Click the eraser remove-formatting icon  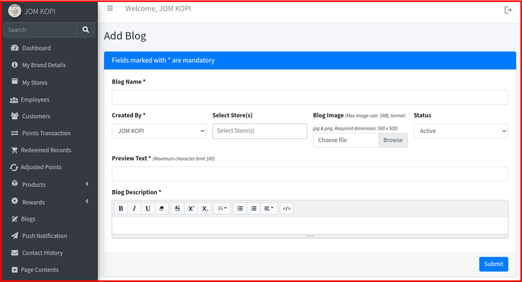pyautogui.click(x=162, y=208)
